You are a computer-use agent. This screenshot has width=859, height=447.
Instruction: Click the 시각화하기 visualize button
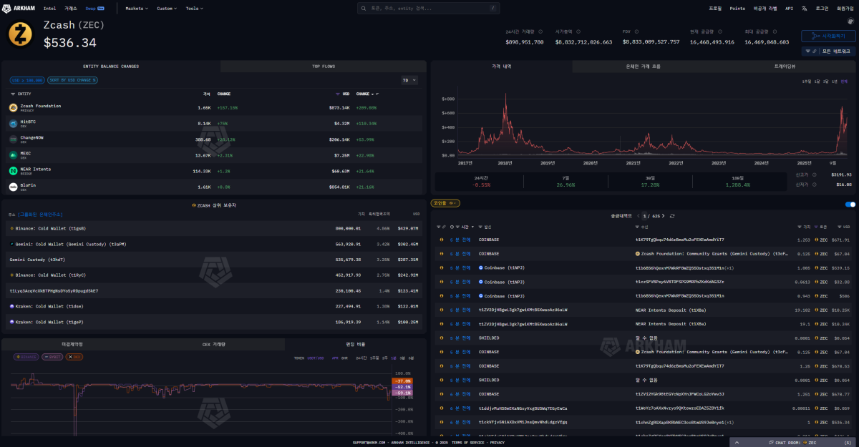[828, 36]
